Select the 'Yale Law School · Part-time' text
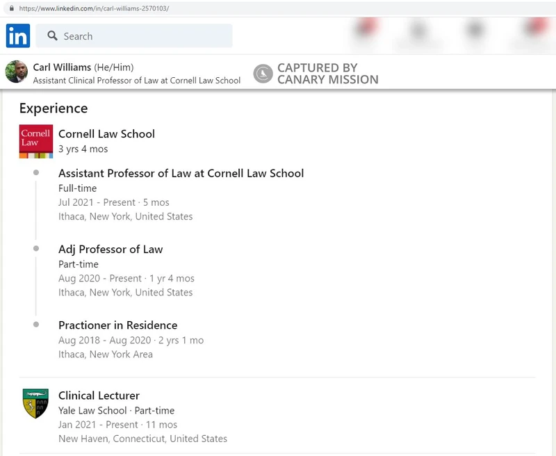Viewport: 556px width, 456px height. tap(116, 411)
